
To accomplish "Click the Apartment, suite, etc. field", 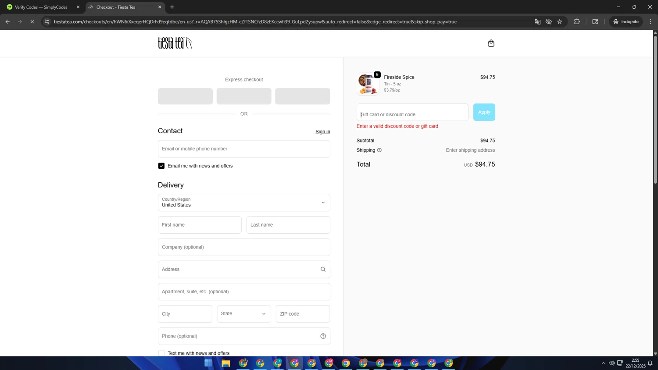I will point(244,292).
